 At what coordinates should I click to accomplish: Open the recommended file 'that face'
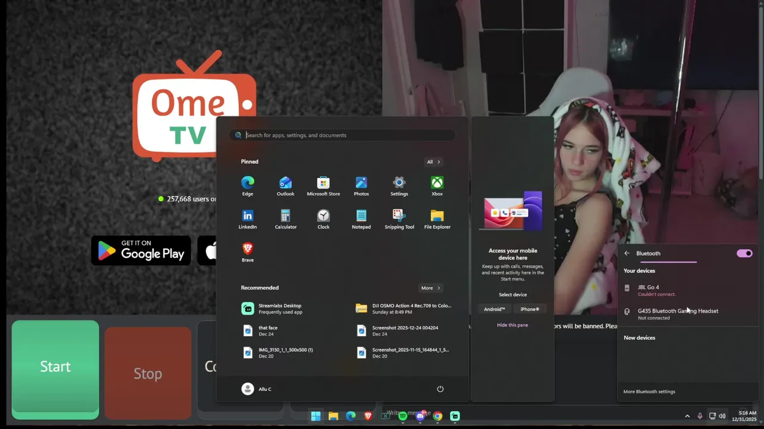pyautogui.click(x=292, y=331)
